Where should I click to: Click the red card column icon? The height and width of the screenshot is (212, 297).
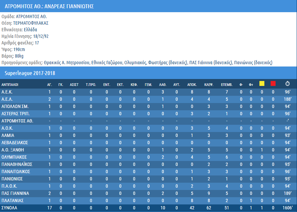point(273,83)
